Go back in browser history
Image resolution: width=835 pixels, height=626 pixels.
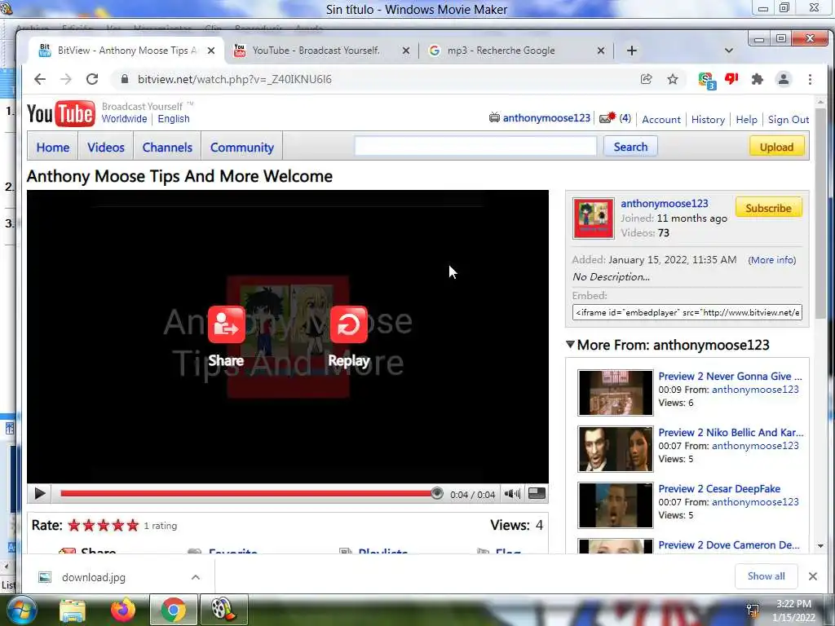40,79
